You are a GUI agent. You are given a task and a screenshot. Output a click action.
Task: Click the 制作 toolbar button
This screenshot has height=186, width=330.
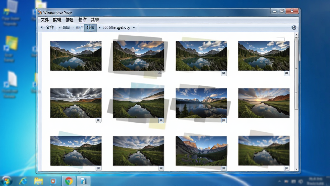[79, 28]
